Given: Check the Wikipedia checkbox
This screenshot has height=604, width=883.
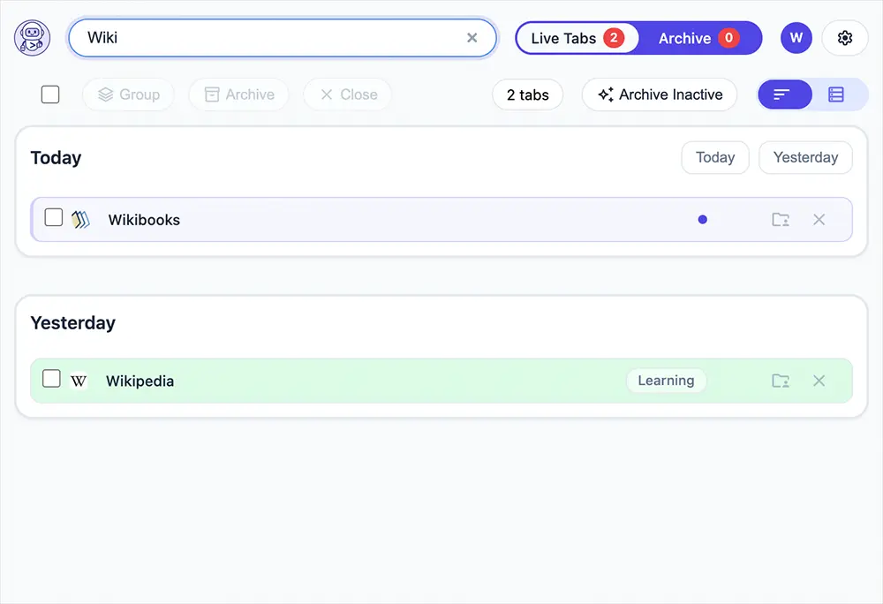Looking at the screenshot, I should tap(51, 379).
